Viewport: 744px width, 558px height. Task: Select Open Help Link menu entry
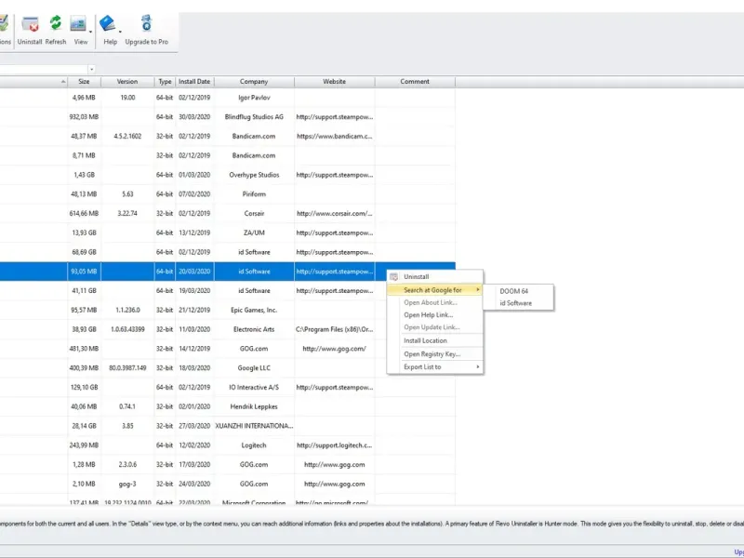(435, 315)
